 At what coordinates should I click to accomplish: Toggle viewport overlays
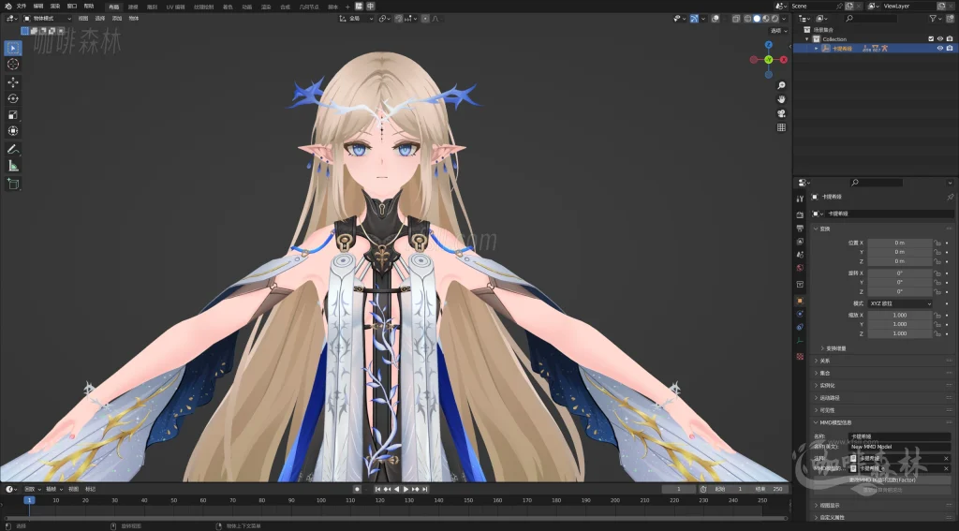pos(716,19)
